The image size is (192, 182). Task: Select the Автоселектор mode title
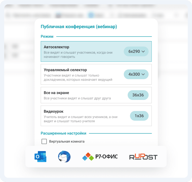tap(56, 47)
